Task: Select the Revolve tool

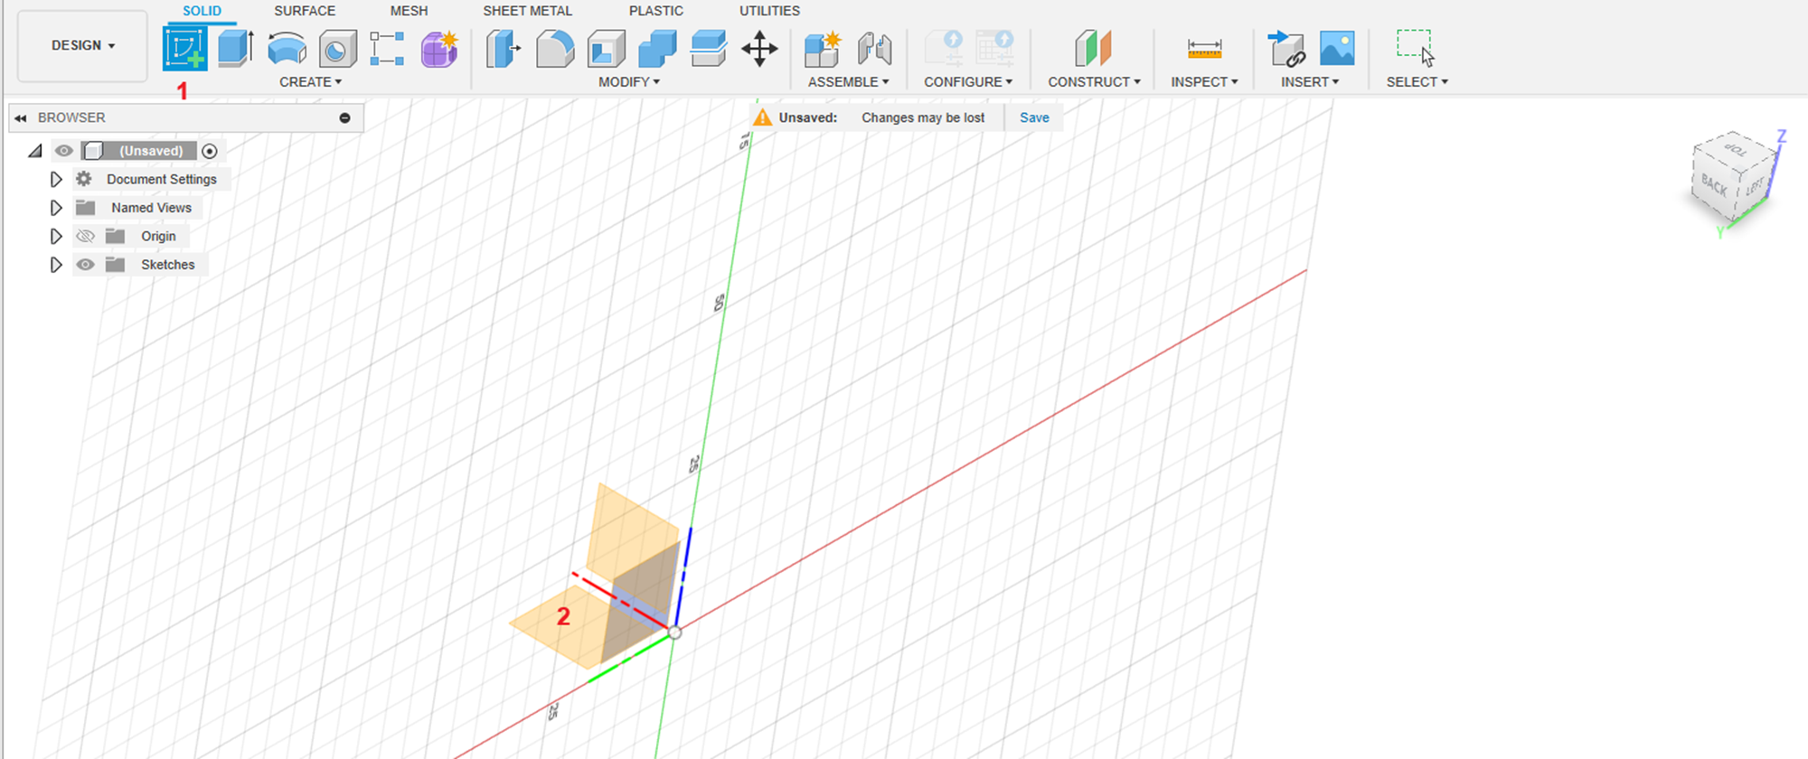Action: (287, 48)
